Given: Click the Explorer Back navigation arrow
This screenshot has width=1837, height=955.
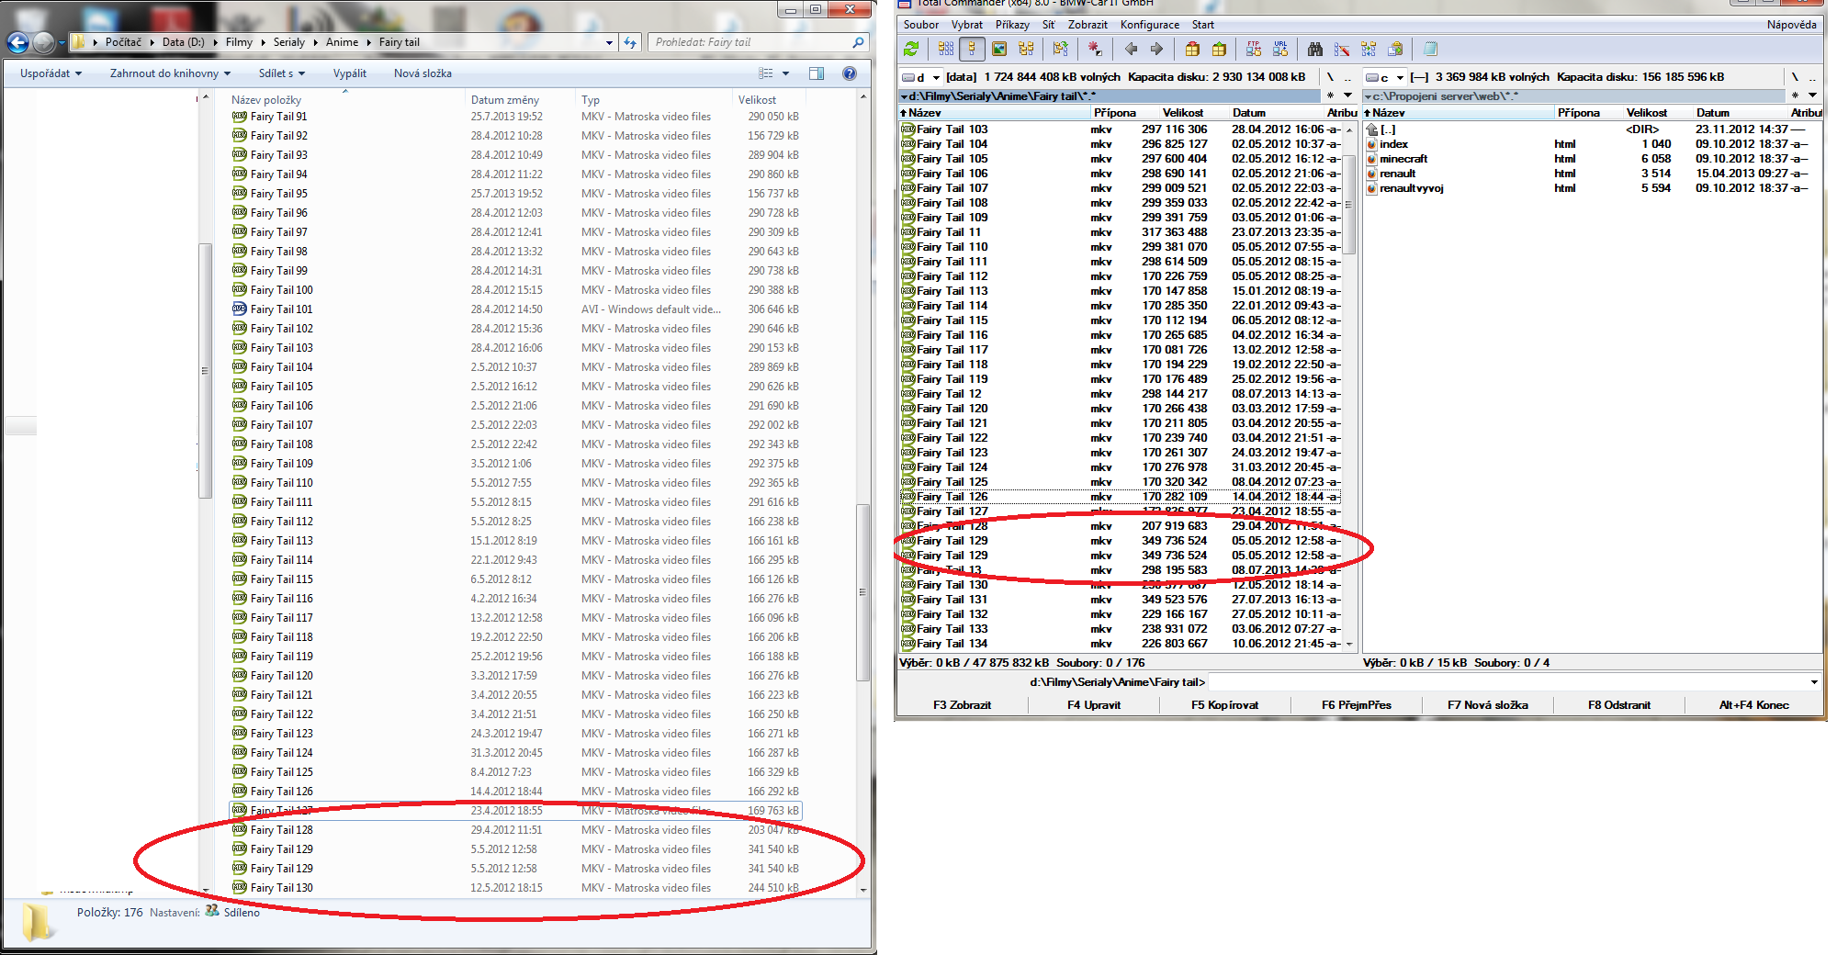Looking at the screenshot, I should 17,42.
